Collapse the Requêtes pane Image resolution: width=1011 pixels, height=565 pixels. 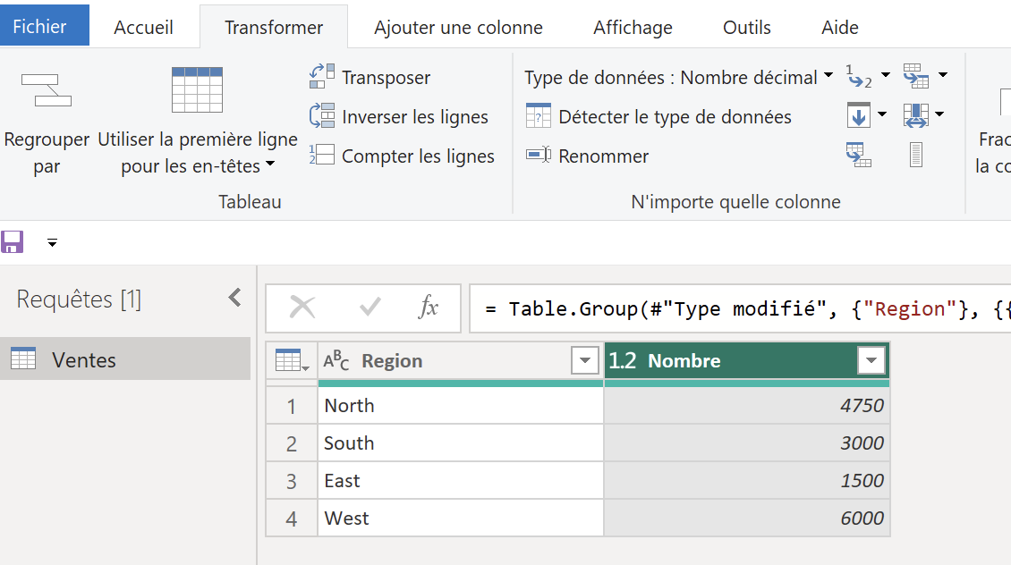[x=234, y=298]
